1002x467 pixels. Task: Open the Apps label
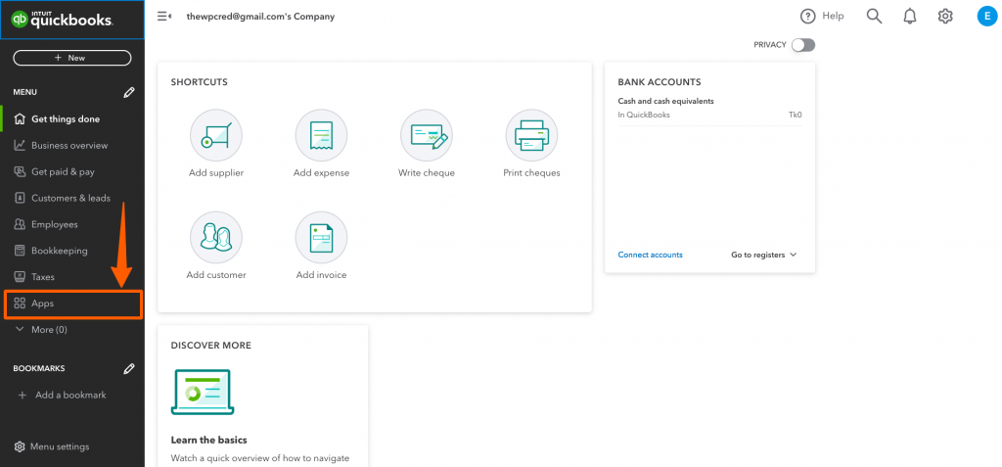42,304
